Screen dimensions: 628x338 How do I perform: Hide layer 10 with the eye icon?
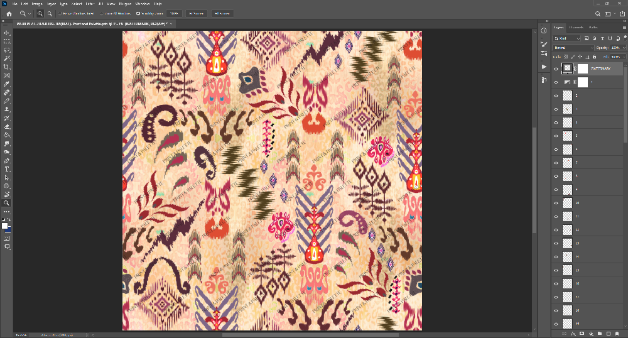[556, 204]
